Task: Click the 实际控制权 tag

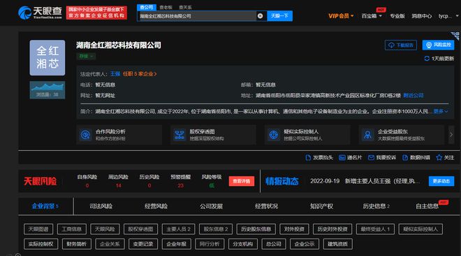Action: point(41,244)
